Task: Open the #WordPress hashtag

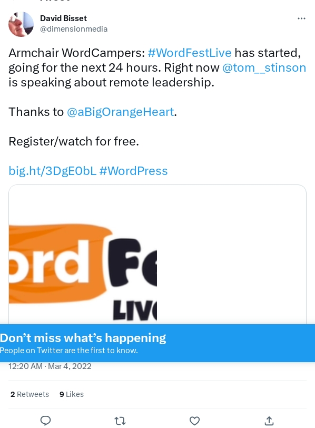Action: coord(133,171)
